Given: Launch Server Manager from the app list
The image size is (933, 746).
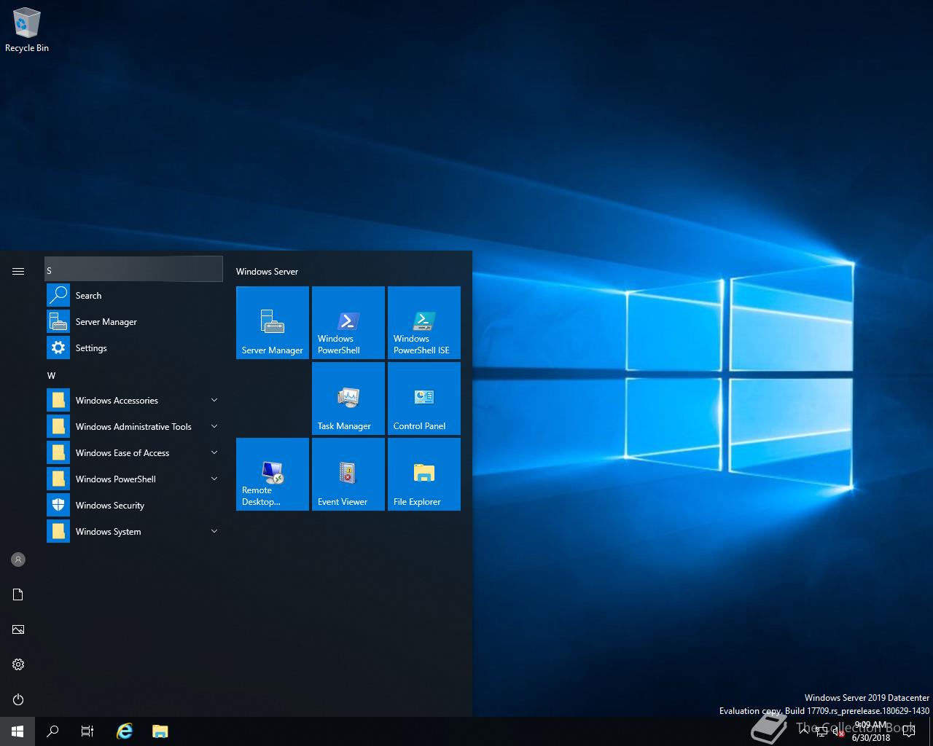Looking at the screenshot, I should 134,321.
